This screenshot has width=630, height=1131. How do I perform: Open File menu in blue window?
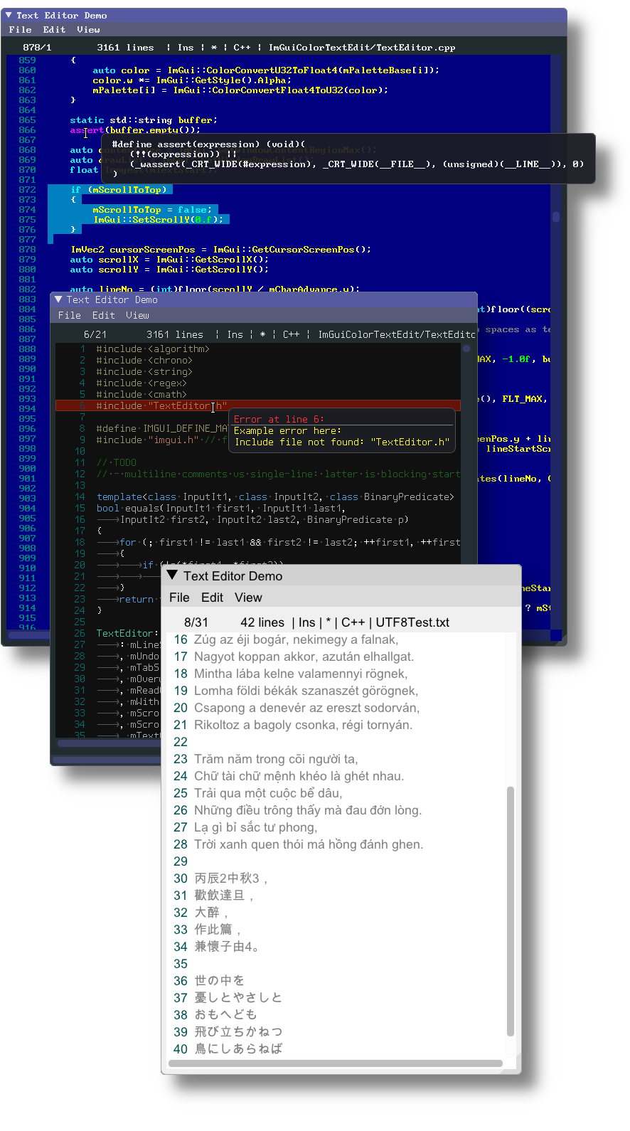coord(20,30)
